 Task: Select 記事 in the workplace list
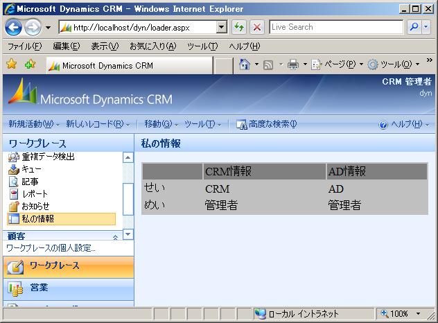[x=24, y=182]
